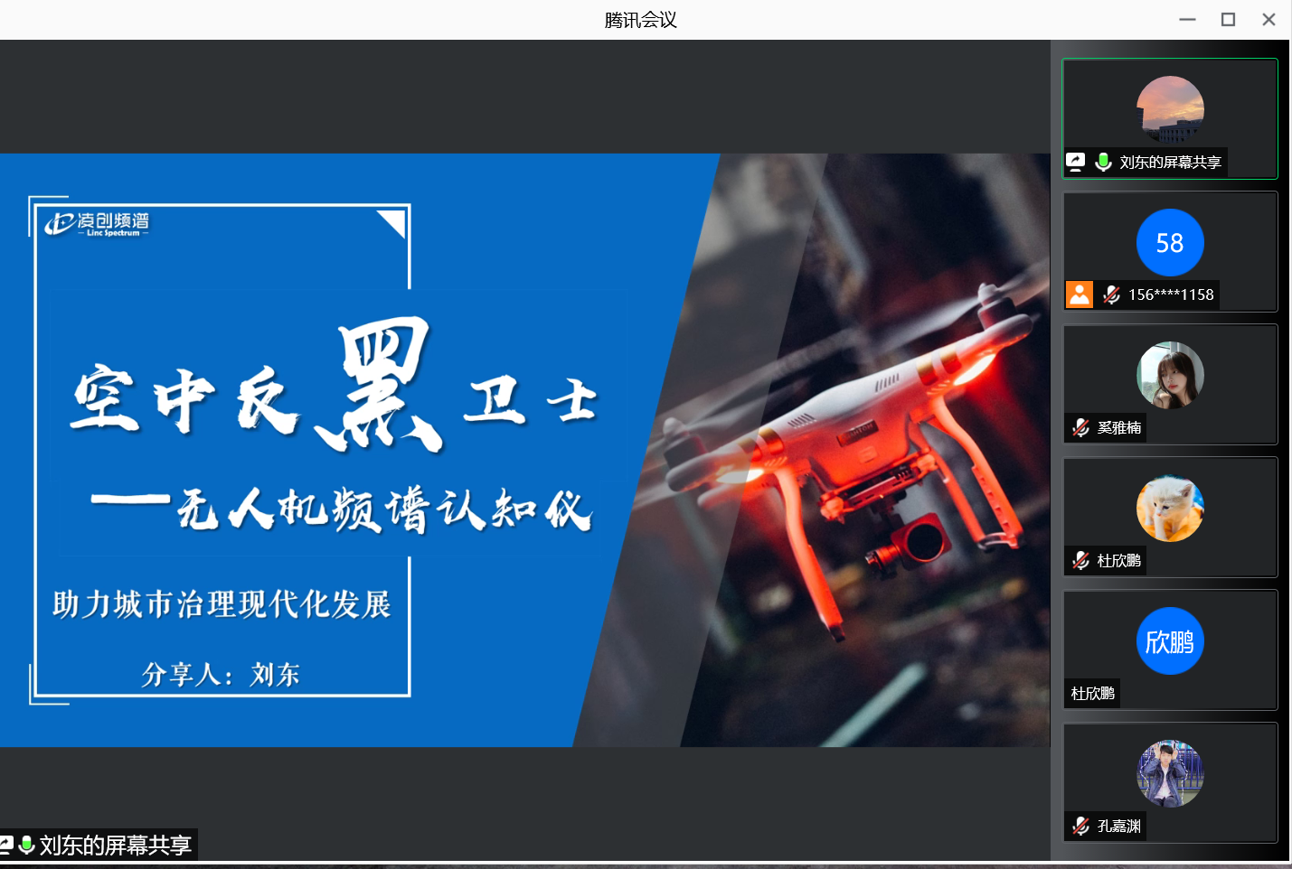
Task: Click orange host icon beside 156****1158
Action: (x=1080, y=294)
